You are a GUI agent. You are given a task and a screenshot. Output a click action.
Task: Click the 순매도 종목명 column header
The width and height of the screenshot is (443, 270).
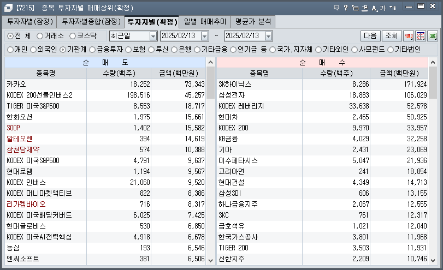(46, 73)
